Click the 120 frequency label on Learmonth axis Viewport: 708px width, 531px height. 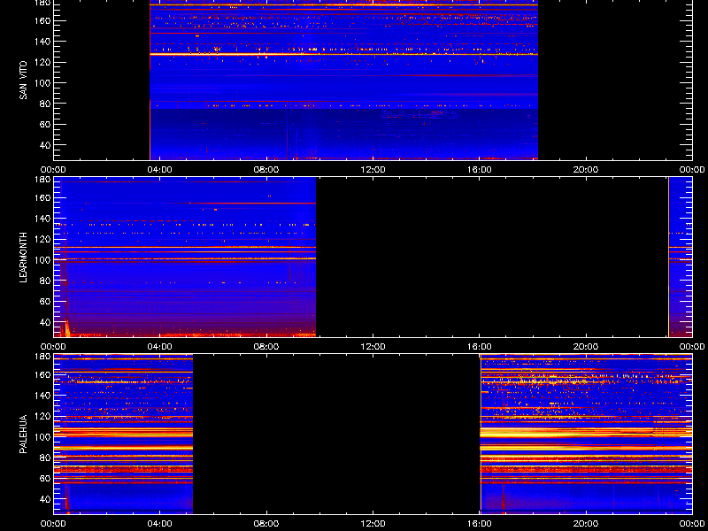43,239
